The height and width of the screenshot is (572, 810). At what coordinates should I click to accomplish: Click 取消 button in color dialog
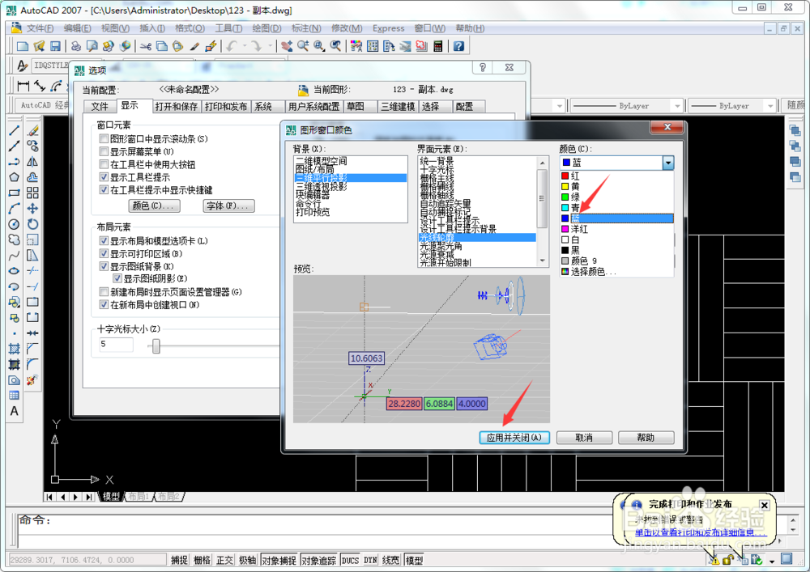pyautogui.click(x=584, y=438)
